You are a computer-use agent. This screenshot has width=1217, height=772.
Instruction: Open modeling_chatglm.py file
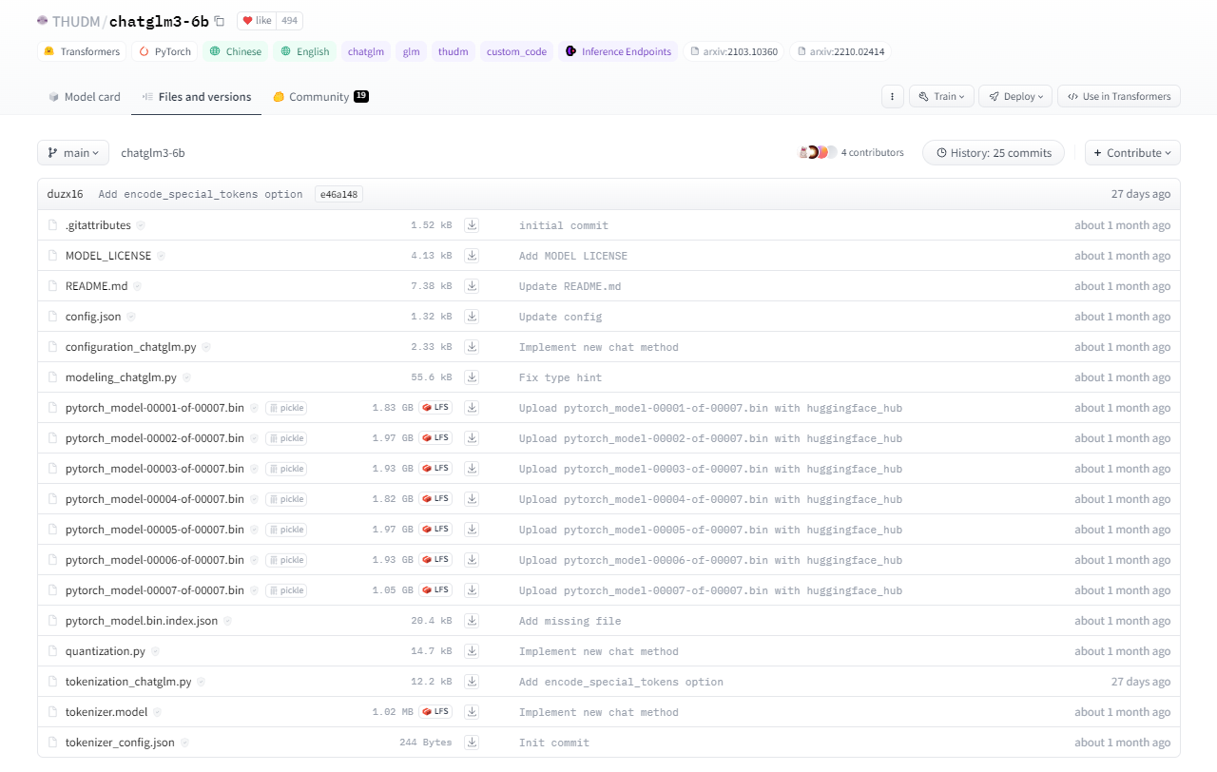tap(121, 377)
